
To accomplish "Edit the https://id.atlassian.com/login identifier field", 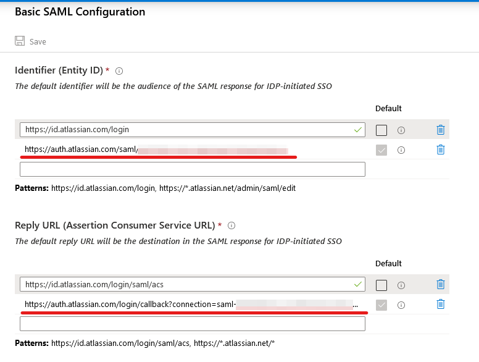I will pyautogui.click(x=185, y=130).
